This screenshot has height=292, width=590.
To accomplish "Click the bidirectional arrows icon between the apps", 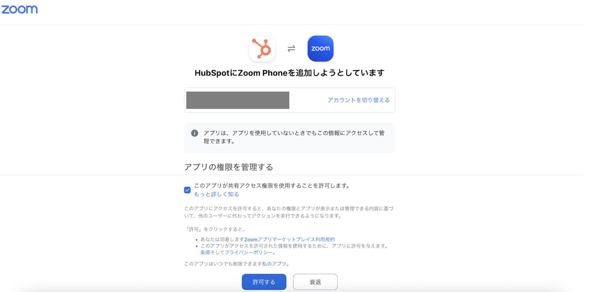I will coord(291,48).
